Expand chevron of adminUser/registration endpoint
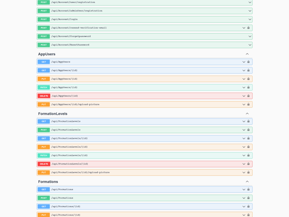This screenshot has height=217, width=289. (x=250, y=11)
